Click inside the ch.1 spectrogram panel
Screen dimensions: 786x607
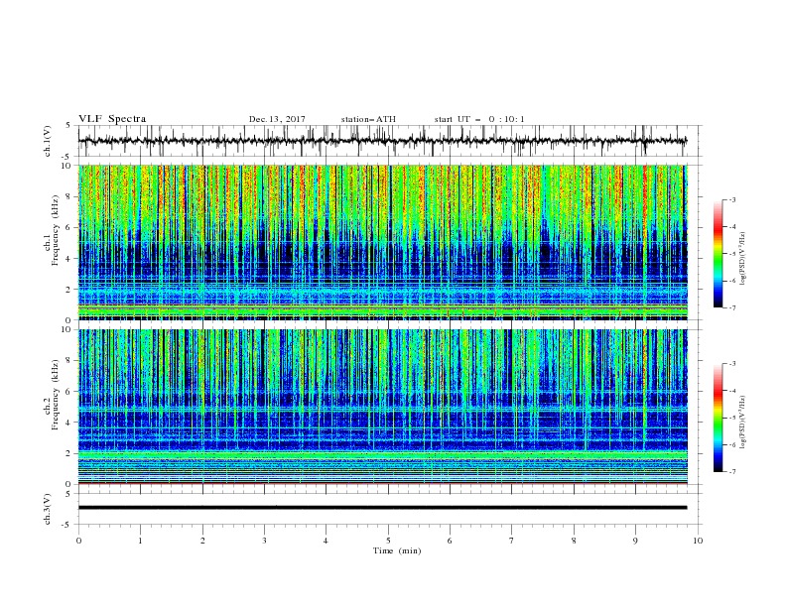point(383,242)
